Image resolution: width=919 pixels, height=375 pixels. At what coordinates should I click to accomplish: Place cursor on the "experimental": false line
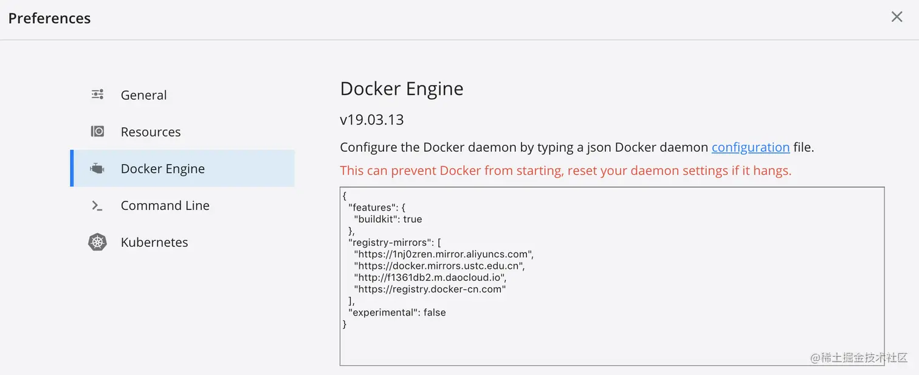[397, 312]
